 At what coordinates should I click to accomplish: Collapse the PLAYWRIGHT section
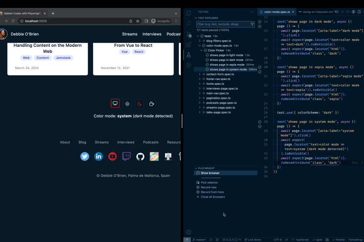pyautogui.click(x=196, y=168)
